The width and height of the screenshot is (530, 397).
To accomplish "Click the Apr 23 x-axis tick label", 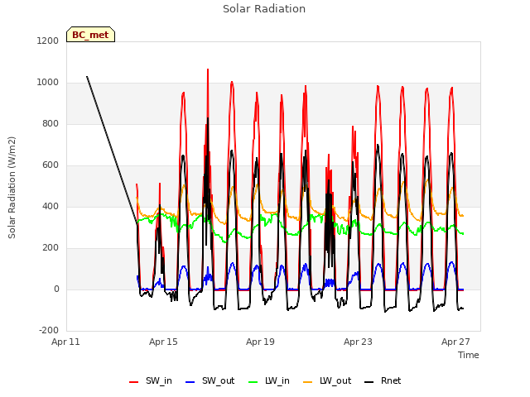I will tap(358, 342).
